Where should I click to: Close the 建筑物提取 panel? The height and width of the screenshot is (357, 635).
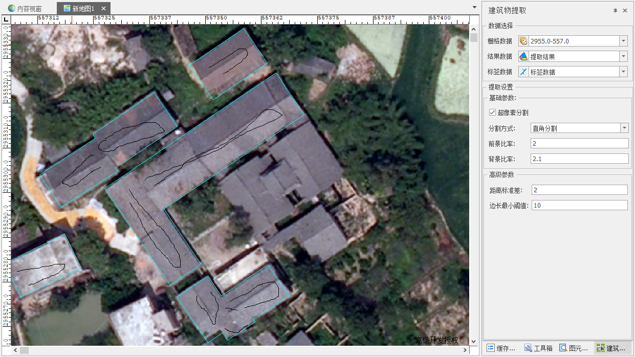pos(625,11)
